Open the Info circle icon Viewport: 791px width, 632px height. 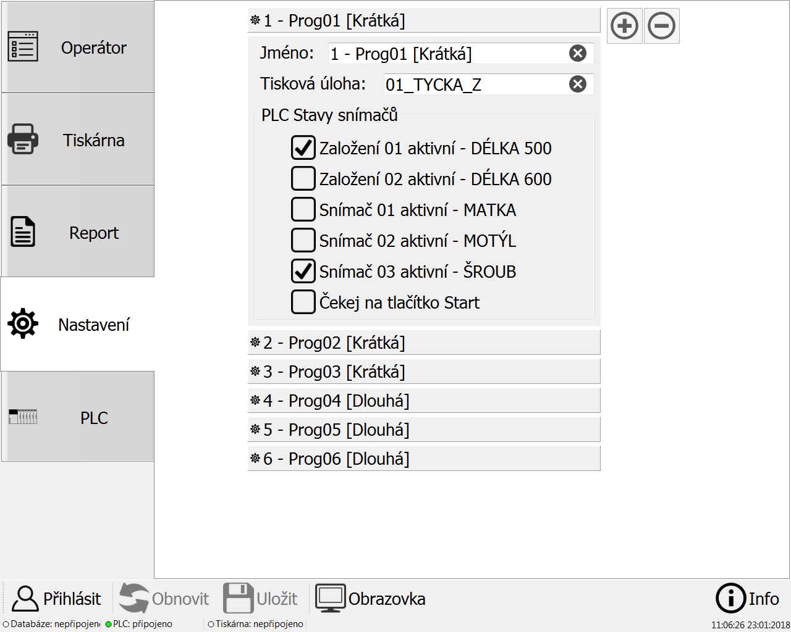coord(730,598)
